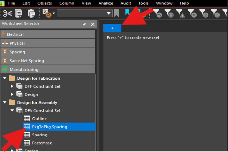
Task: Open the View menu
Action: [x=86, y=3]
